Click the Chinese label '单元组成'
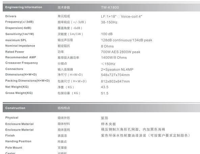The width and height of the screenshot is (200, 154). (x=64, y=16)
